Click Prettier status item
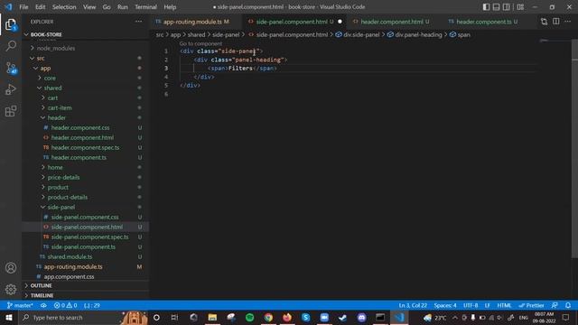This screenshot has height=325, width=578. 531,305
